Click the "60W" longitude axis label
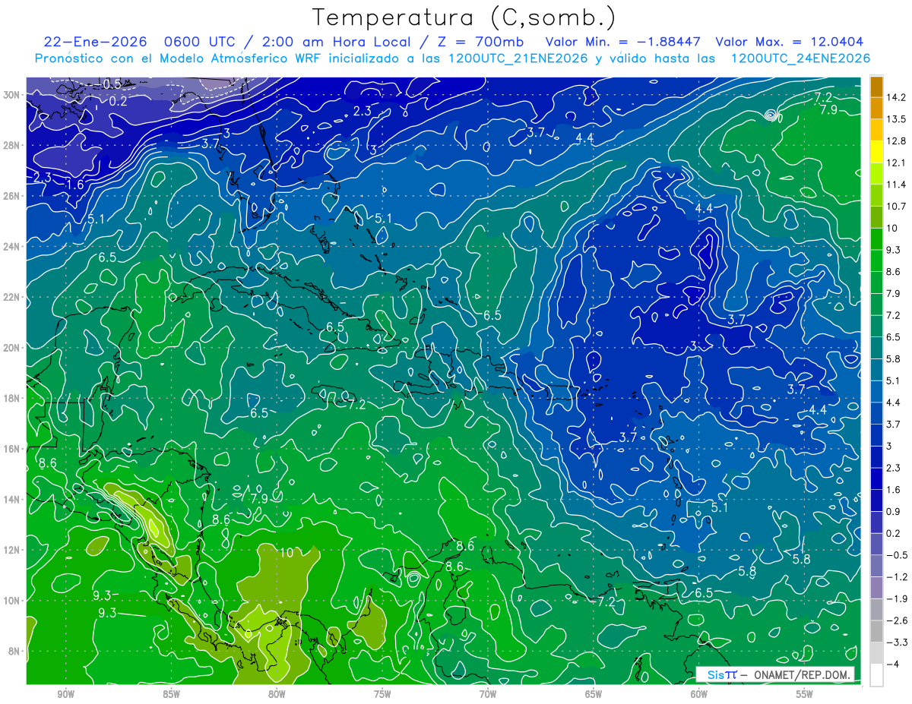 click(699, 694)
